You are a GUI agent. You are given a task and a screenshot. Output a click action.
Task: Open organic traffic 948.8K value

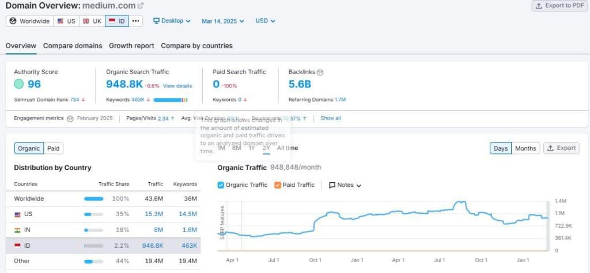[x=124, y=84]
